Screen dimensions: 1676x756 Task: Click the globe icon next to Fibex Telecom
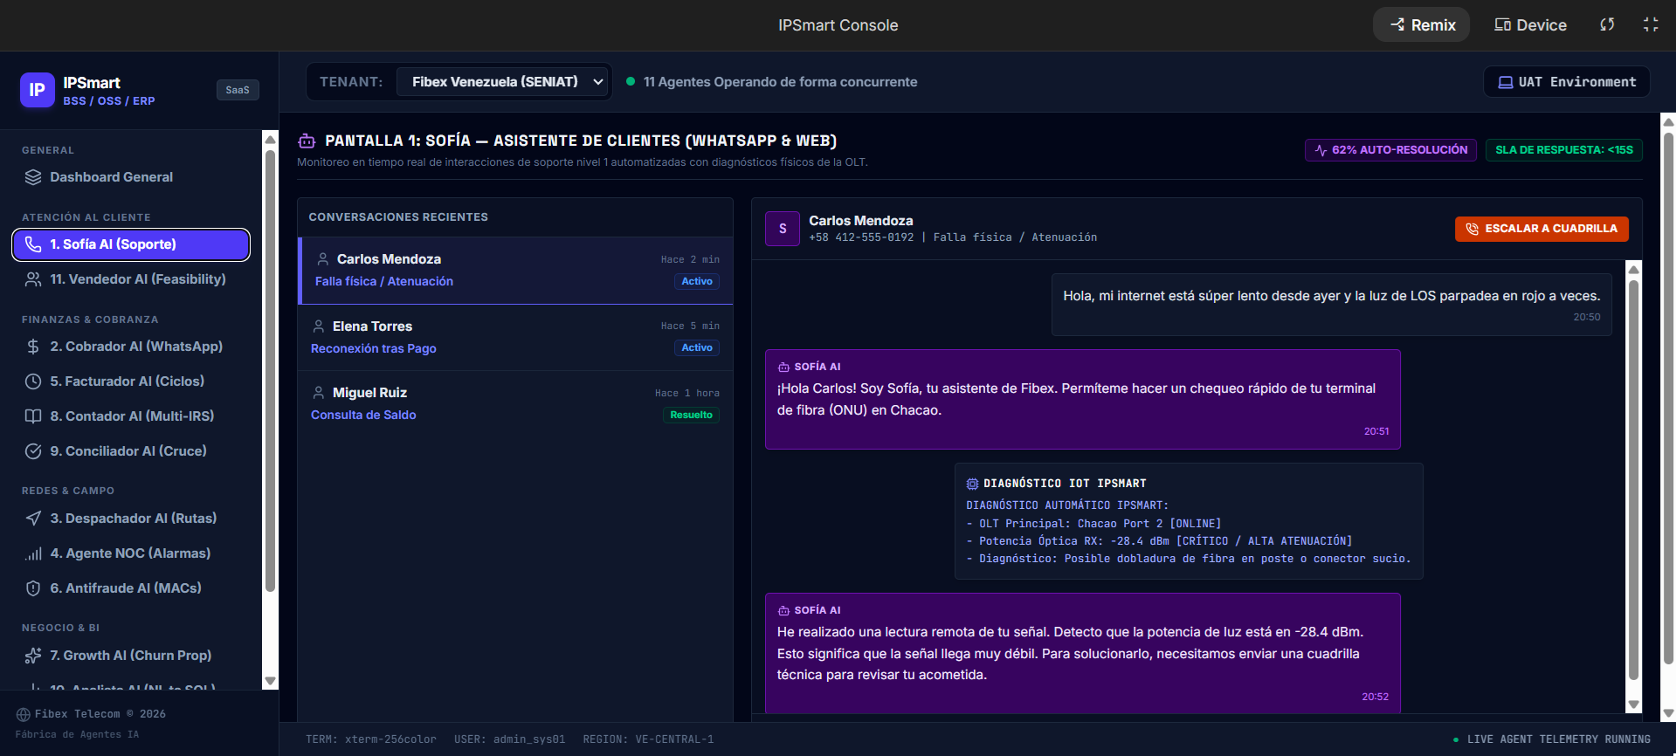pyautogui.click(x=24, y=715)
